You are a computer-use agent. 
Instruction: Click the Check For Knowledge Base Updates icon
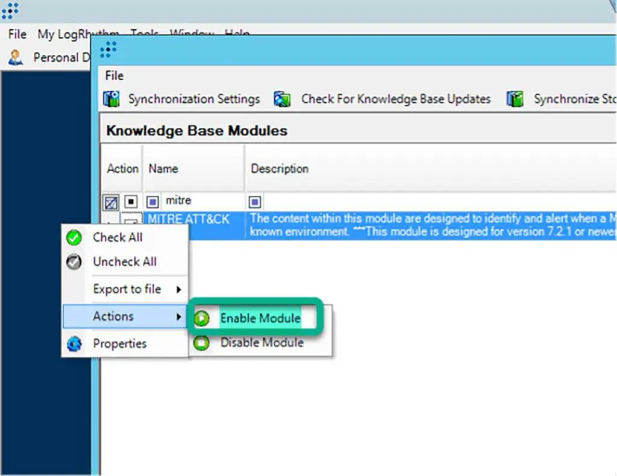(x=282, y=99)
